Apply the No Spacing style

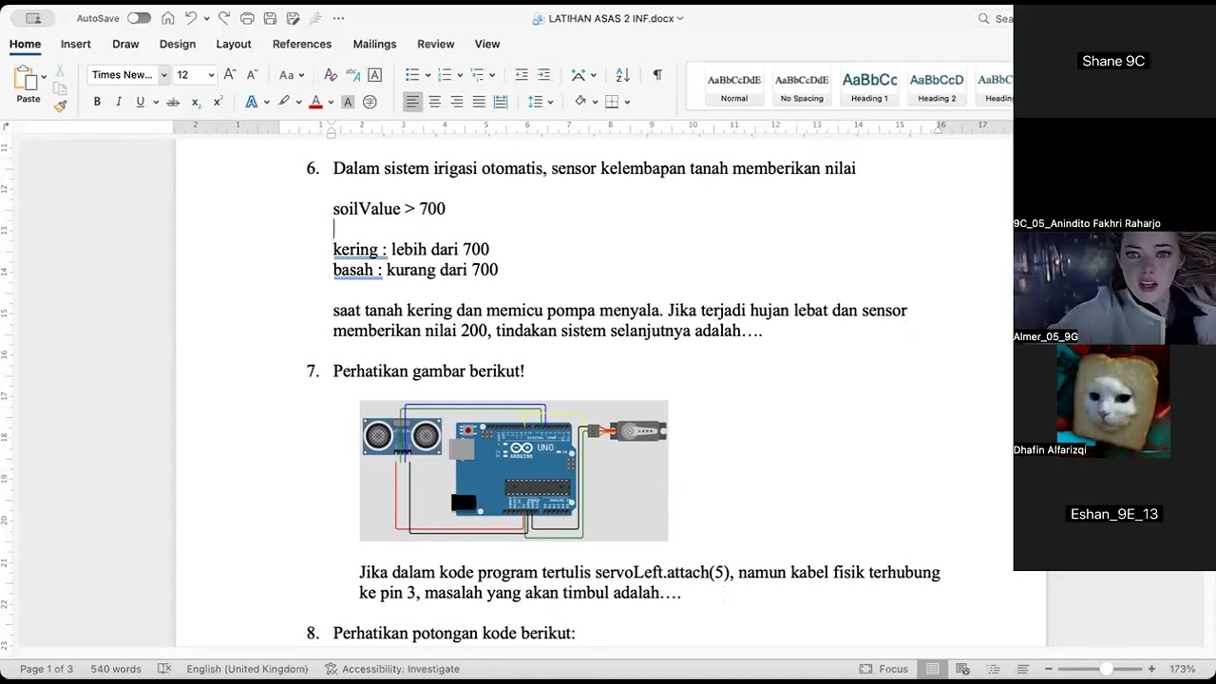click(802, 86)
